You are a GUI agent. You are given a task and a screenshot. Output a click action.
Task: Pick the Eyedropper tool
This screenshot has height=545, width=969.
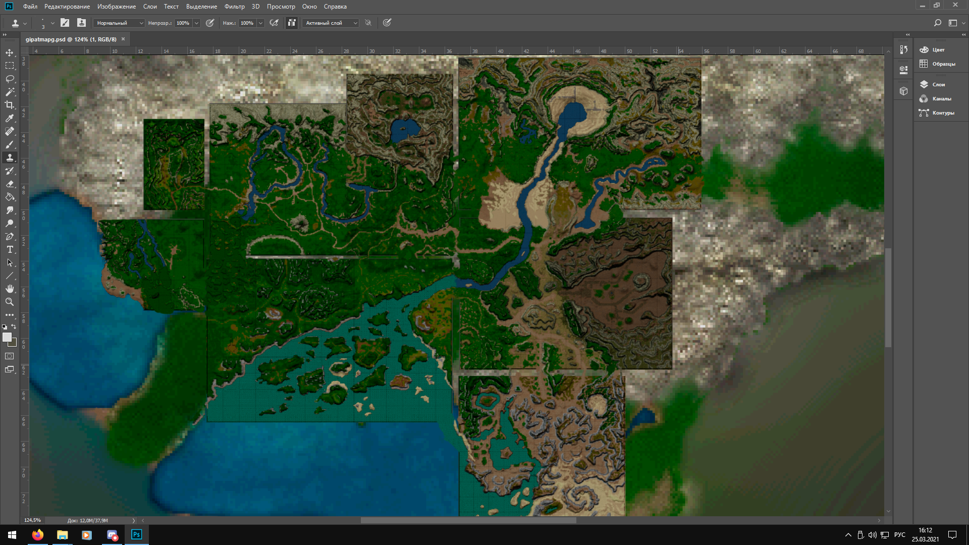pyautogui.click(x=10, y=118)
